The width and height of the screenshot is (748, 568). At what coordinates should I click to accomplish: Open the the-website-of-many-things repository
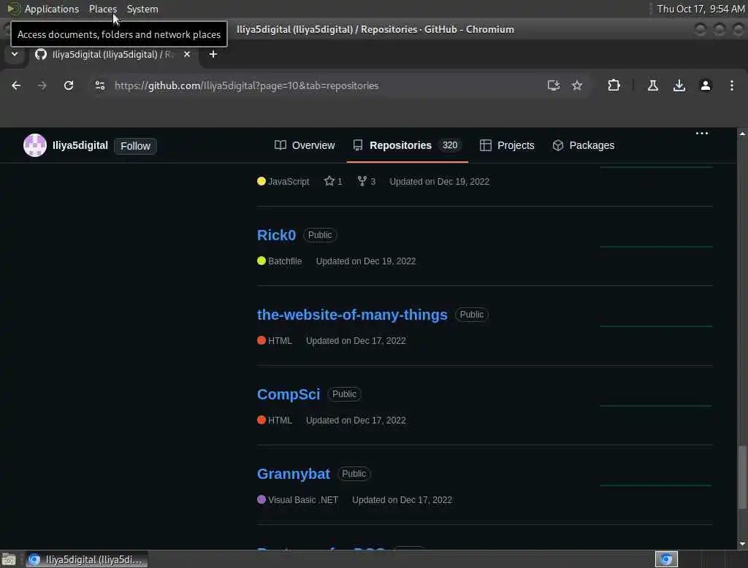pyautogui.click(x=352, y=315)
